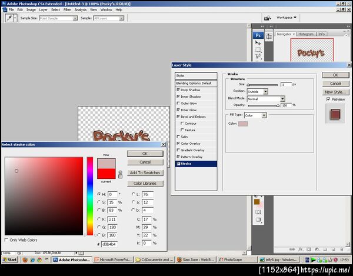This screenshot has width=353, height=276.
Task: Click layer style fx icon in Layers panel
Action: pos(301,250)
